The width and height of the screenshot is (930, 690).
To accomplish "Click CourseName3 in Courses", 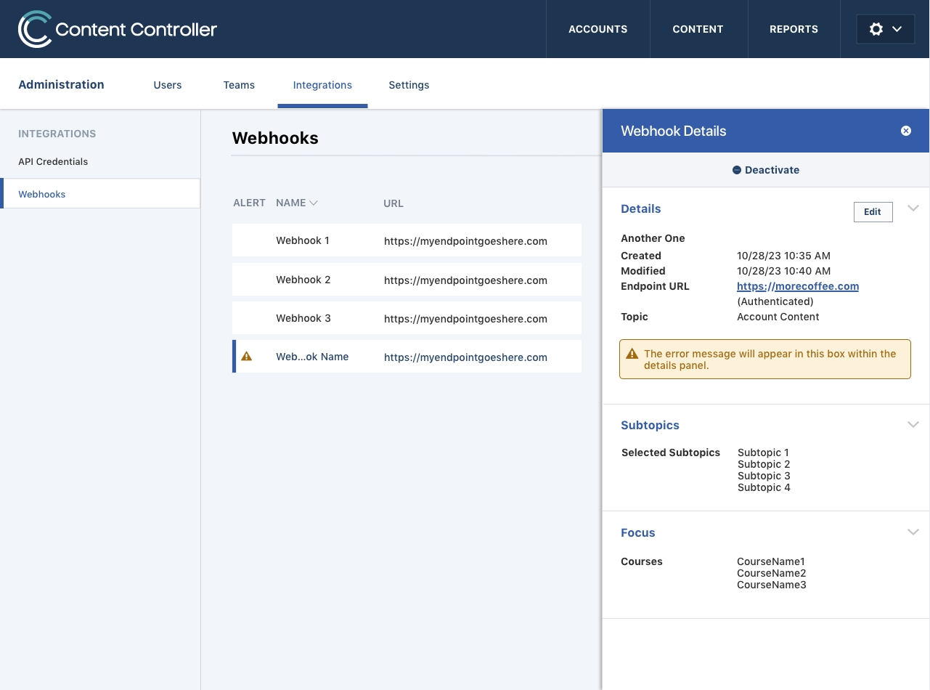I will (x=772, y=585).
